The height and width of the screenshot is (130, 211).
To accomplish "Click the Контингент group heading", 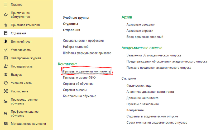I will pyautogui.click(x=67, y=64).
